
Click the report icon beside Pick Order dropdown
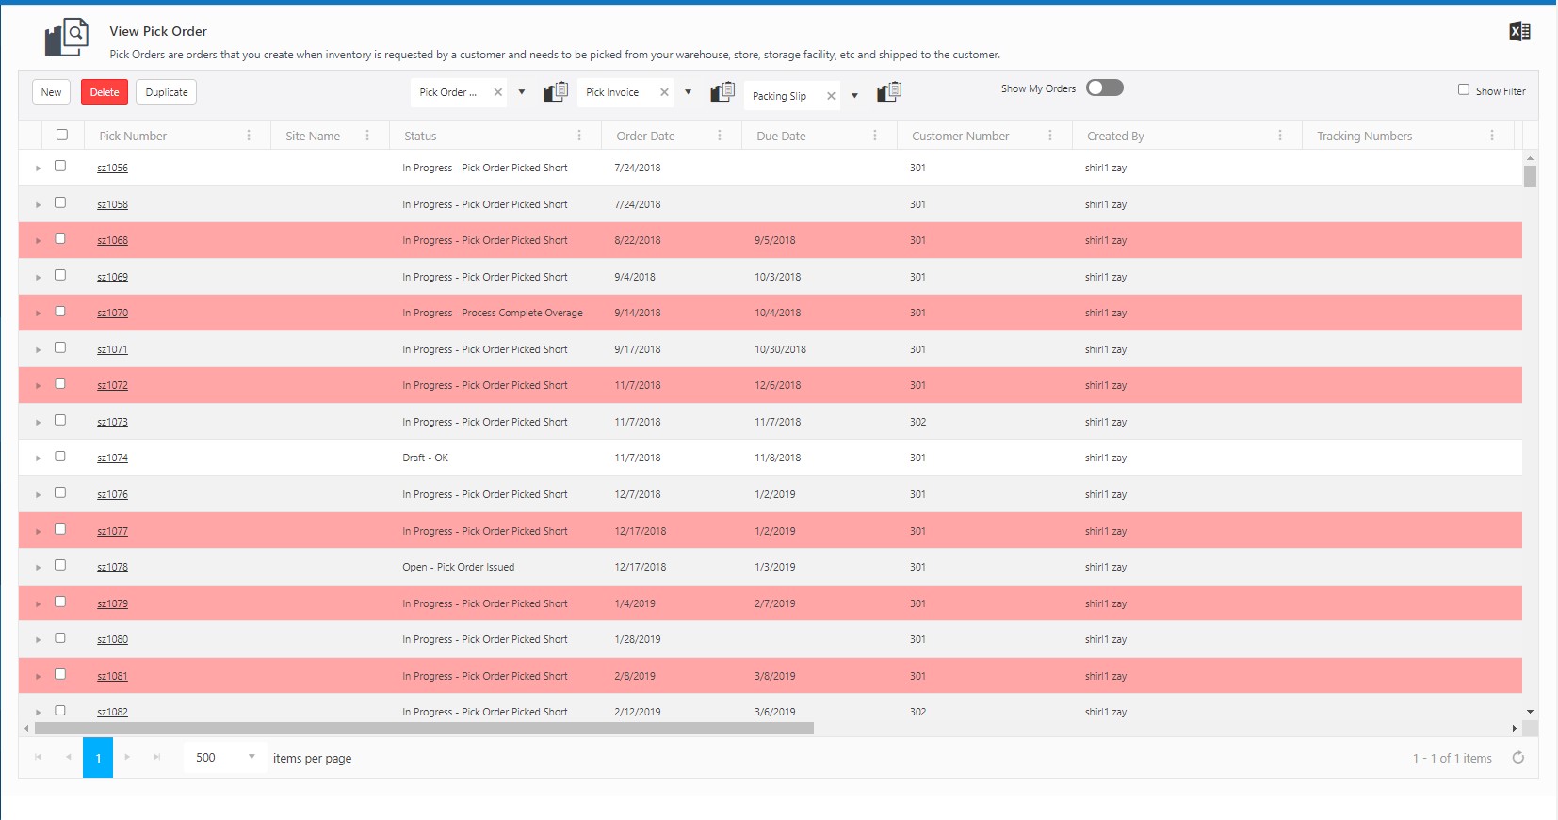coord(556,91)
